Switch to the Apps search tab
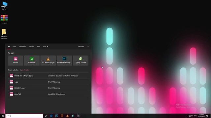The width and height of the screenshot is (211, 118). (x=14, y=47)
